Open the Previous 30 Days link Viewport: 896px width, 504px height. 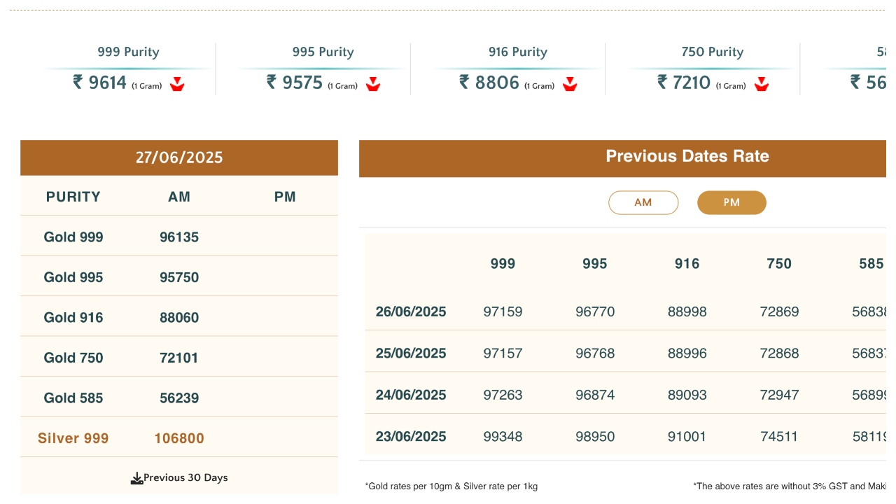coord(185,478)
